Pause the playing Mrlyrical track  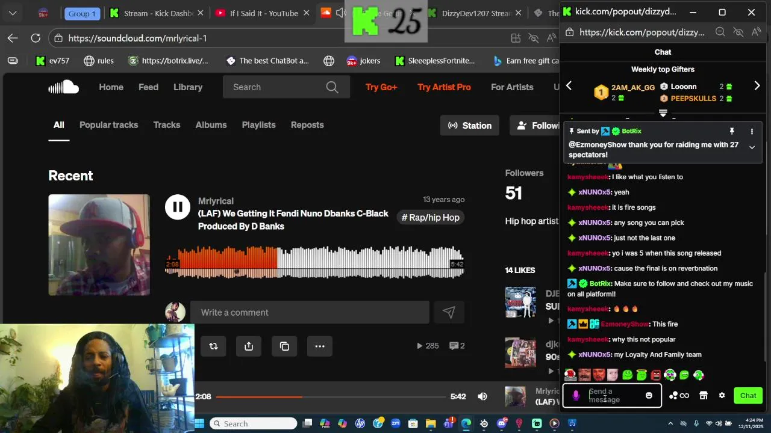coord(178,207)
